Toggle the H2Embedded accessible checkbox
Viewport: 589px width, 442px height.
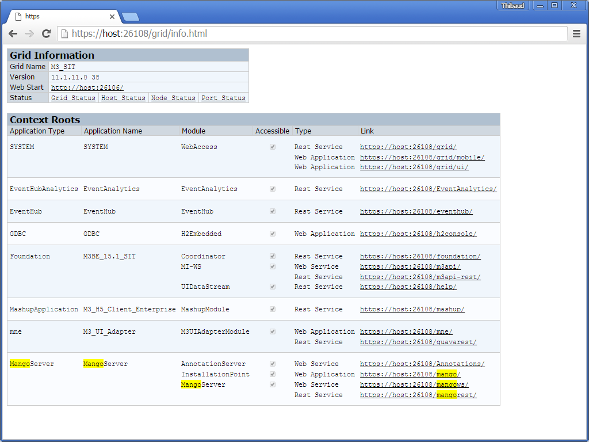pos(273,234)
